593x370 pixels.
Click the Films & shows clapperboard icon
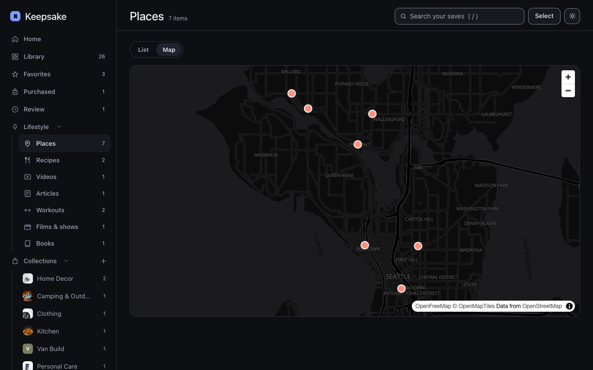tap(27, 227)
